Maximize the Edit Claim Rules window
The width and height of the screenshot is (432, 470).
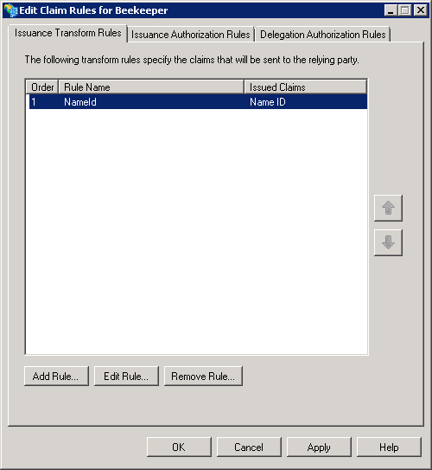[x=405, y=10]
